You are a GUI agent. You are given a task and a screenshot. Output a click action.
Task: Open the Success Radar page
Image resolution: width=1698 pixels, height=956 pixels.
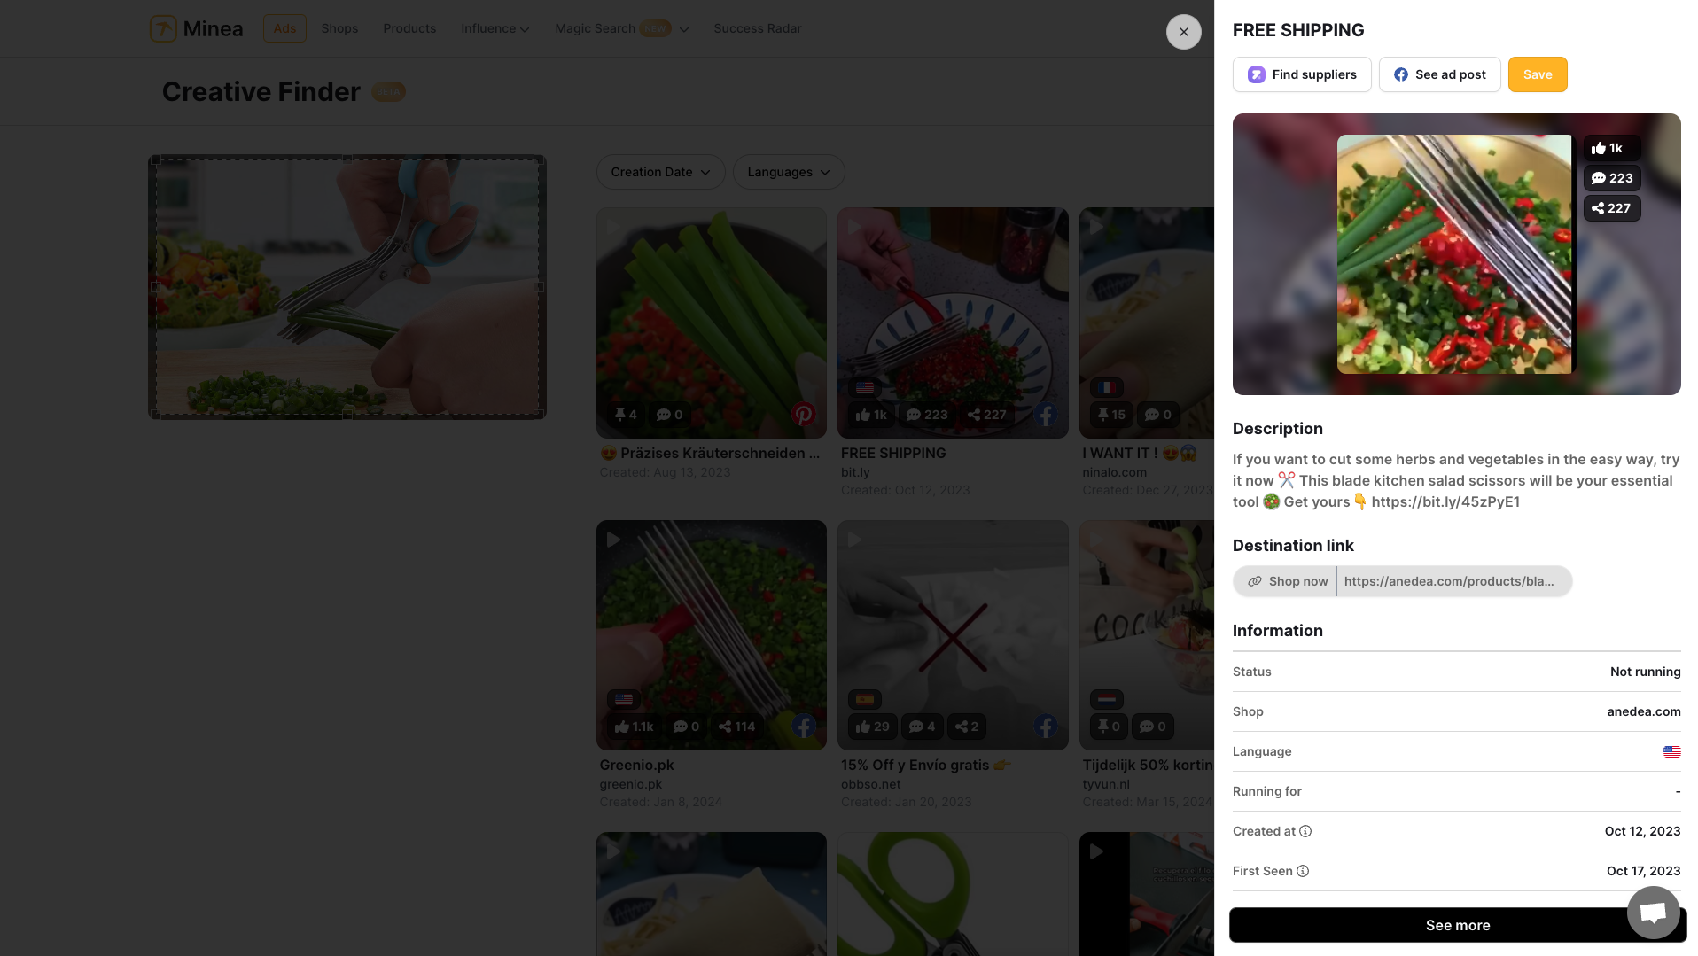coord(757,28)
